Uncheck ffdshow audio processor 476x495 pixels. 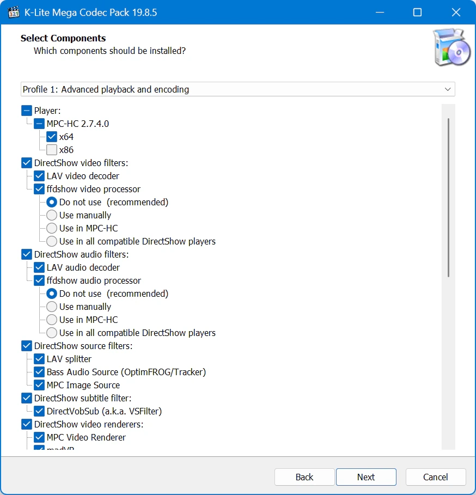[39, 280]
